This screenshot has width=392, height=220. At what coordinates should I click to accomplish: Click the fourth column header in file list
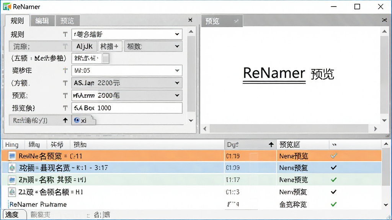click(147, 145)
